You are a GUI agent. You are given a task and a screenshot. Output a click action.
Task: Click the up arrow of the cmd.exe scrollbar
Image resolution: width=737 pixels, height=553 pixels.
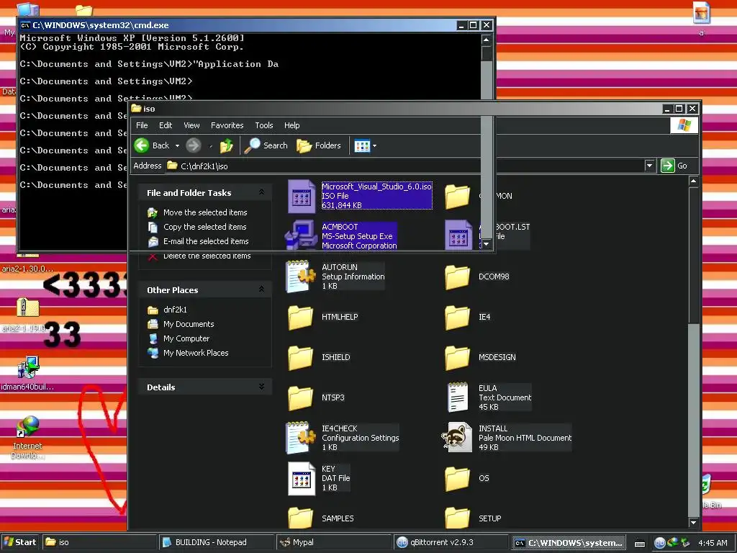(487, 40)
